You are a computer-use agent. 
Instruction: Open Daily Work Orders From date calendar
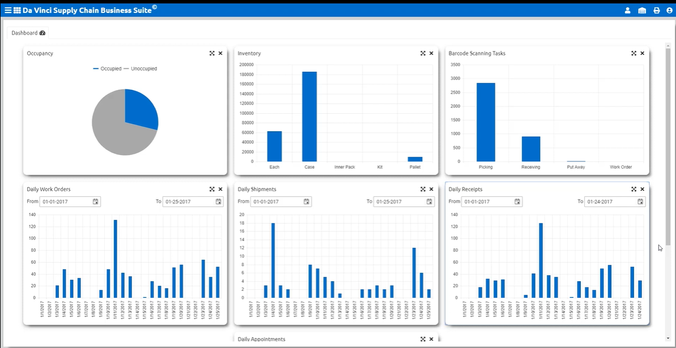click(x=96, y=201)
